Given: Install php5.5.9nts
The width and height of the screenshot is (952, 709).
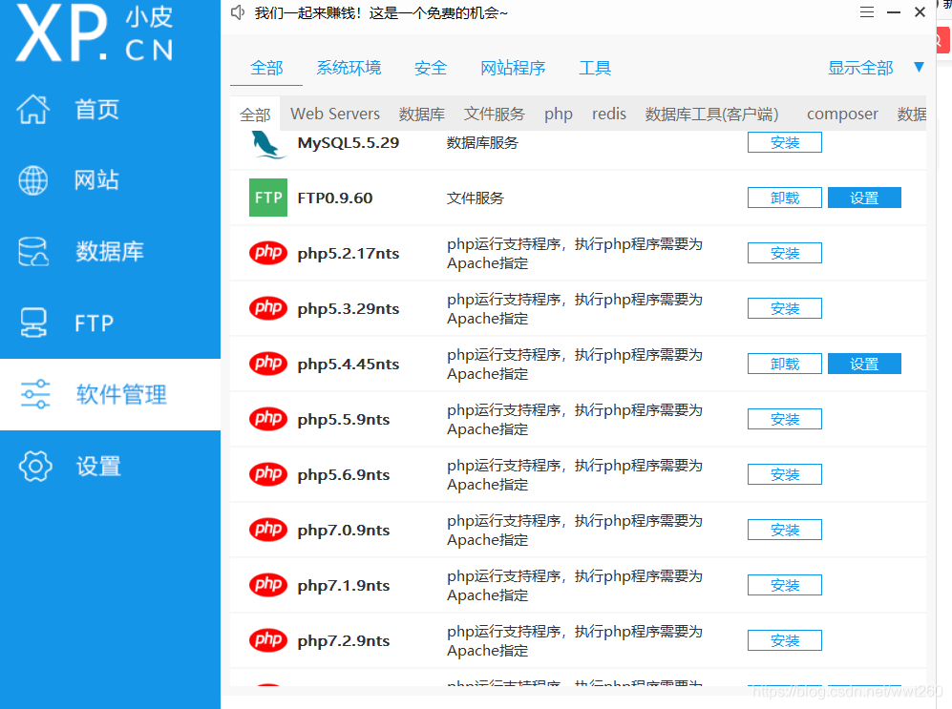Looking at the screenshot, I should coord(785,419).
